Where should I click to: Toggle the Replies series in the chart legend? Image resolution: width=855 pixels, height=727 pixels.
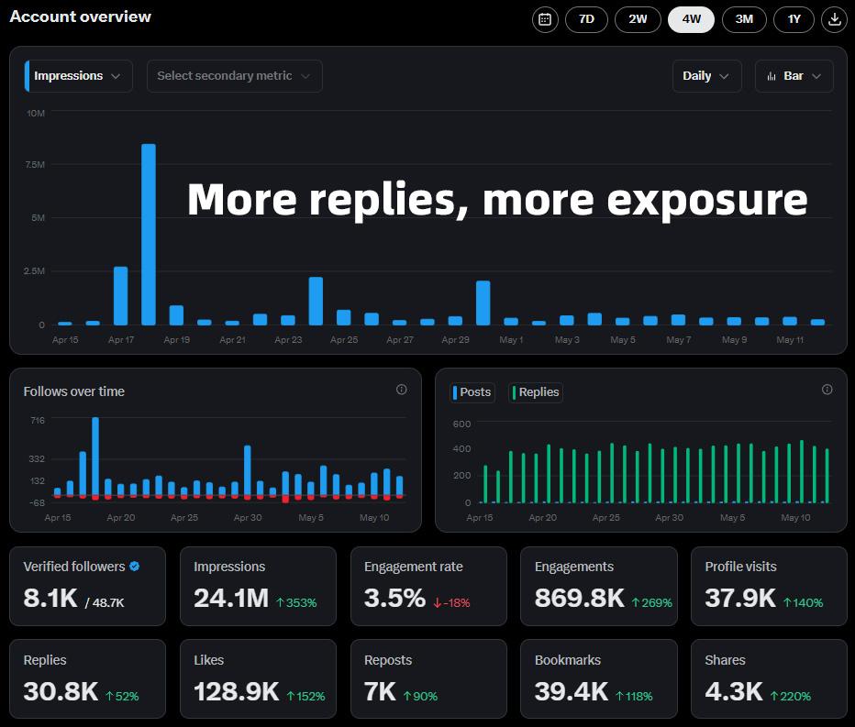pos(535,392)
